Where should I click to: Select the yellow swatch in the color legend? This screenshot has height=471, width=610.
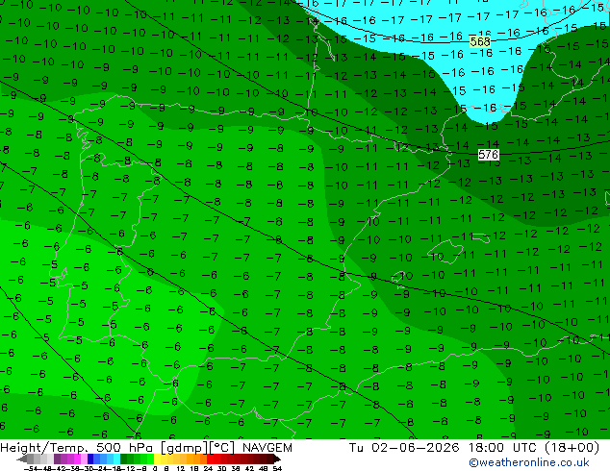[x=157, y=459]
